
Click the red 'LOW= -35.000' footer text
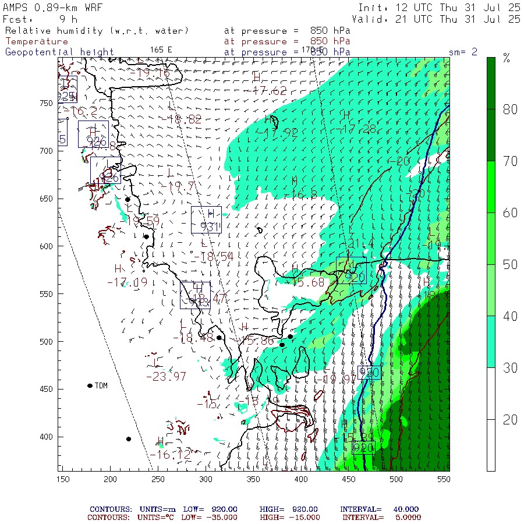point(210,518)
